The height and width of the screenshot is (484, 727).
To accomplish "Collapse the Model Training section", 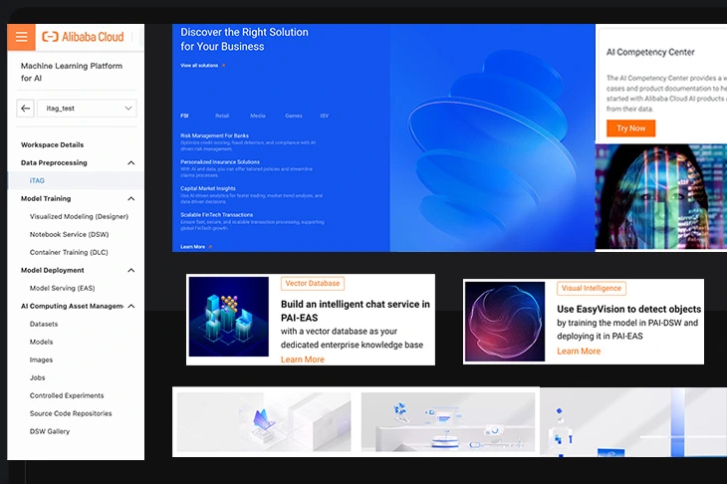I will tap(130, 198).
